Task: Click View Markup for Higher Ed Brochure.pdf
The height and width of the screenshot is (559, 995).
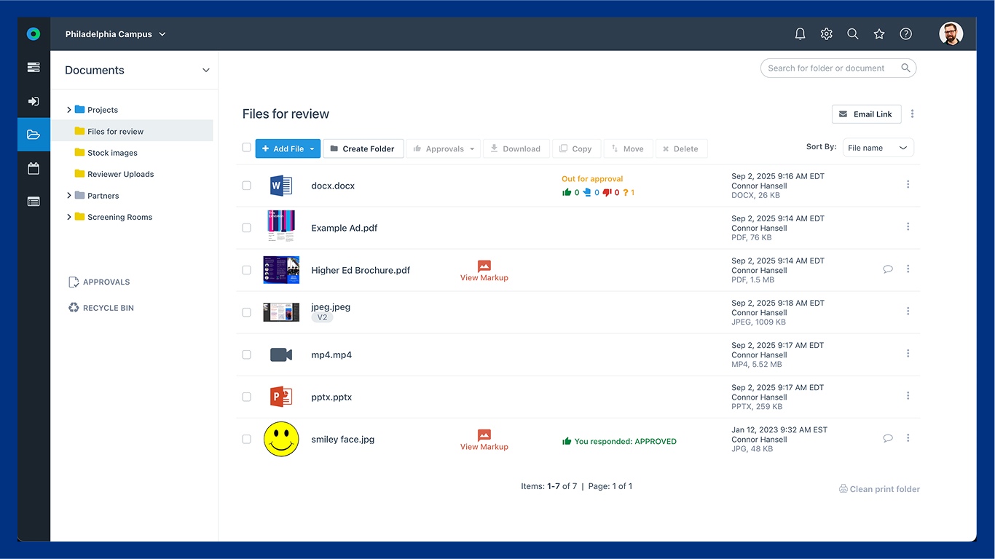Action: click(484, 271)
